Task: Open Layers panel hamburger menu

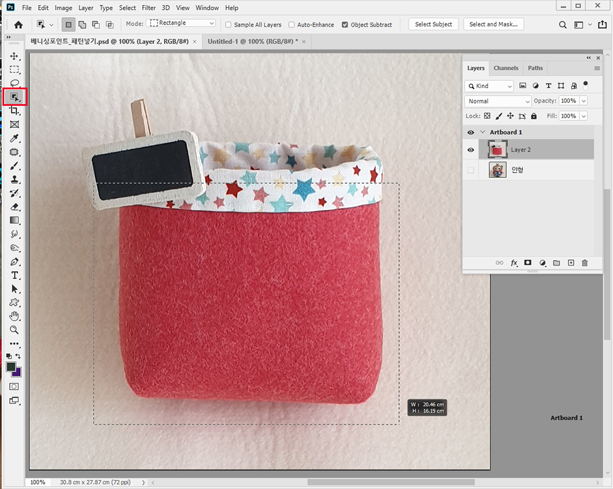Action: point(597,69)
